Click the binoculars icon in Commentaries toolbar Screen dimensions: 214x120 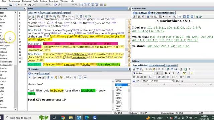pos(139,17)
